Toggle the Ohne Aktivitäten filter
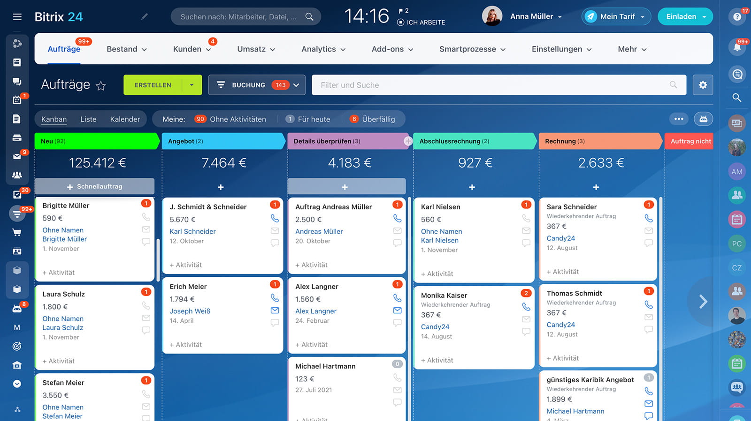Image resolution: width=751 pixels, height=421 pixels. pyautogui.click(x=230, y=119)
